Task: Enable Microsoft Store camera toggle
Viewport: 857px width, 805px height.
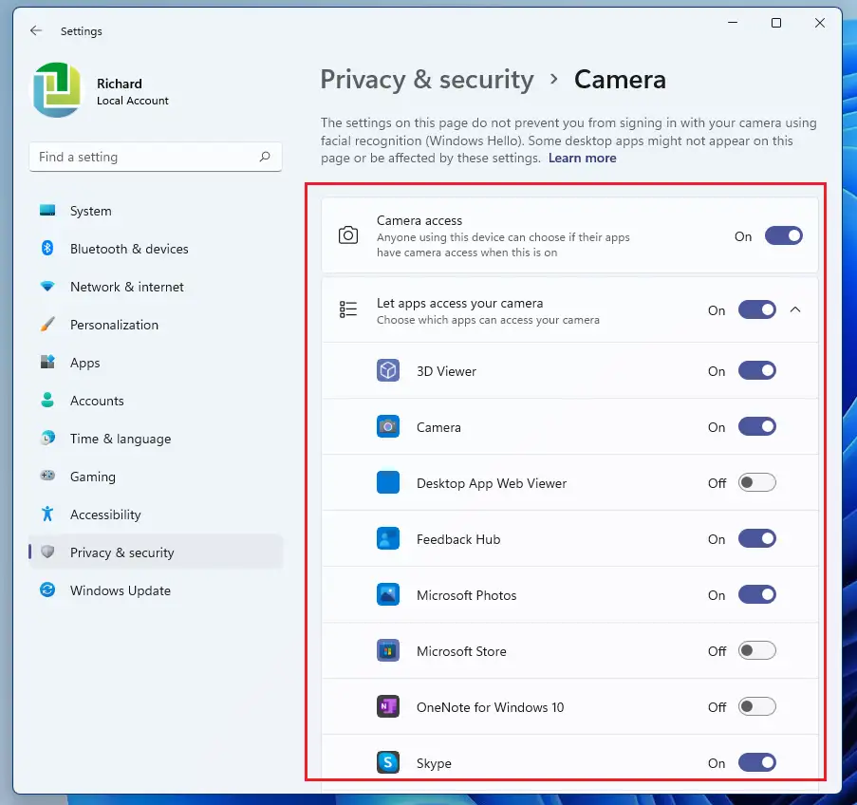Action: 757,651
